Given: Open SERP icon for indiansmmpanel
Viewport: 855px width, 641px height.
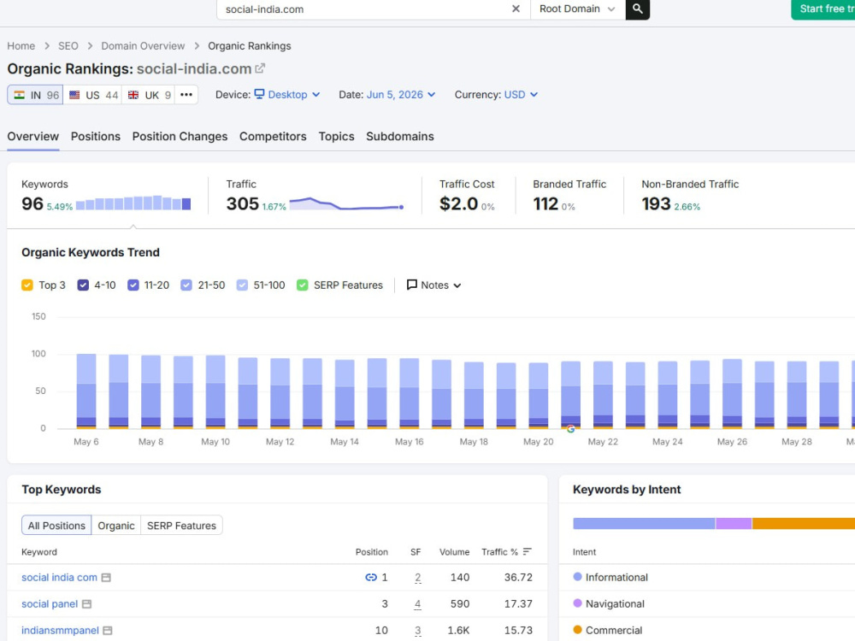Looking at the screenshot, I should (x=108, y=631).
